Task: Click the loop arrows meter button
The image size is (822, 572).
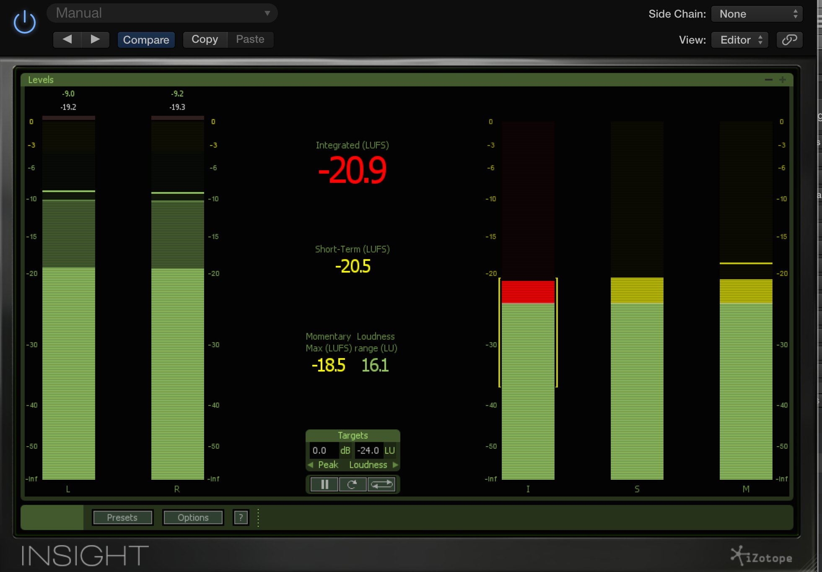Action: (x=382, y=484)
